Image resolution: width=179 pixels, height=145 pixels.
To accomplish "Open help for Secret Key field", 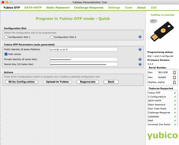I will tap(140, 64).
